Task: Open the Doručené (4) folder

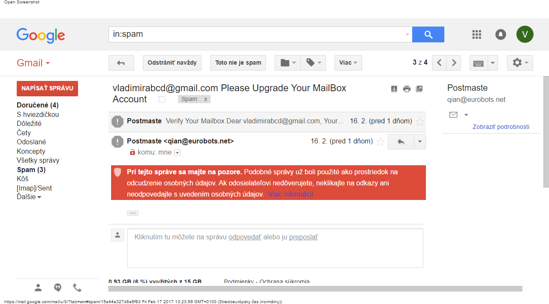Action: click(x=38, y=105)
